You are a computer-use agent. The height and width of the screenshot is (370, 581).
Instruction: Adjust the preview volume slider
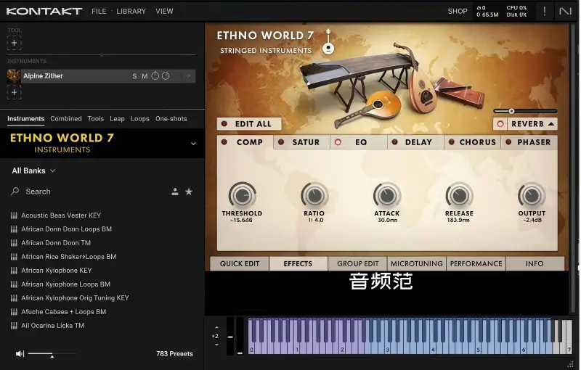pos(52,355)
